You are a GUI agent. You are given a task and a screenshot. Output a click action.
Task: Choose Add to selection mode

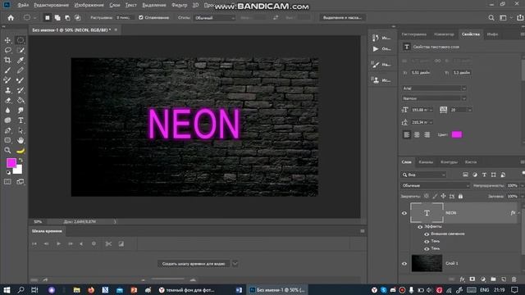57,18
